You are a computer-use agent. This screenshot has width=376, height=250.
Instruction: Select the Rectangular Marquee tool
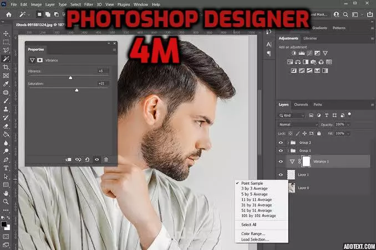(x=6, y=42)
